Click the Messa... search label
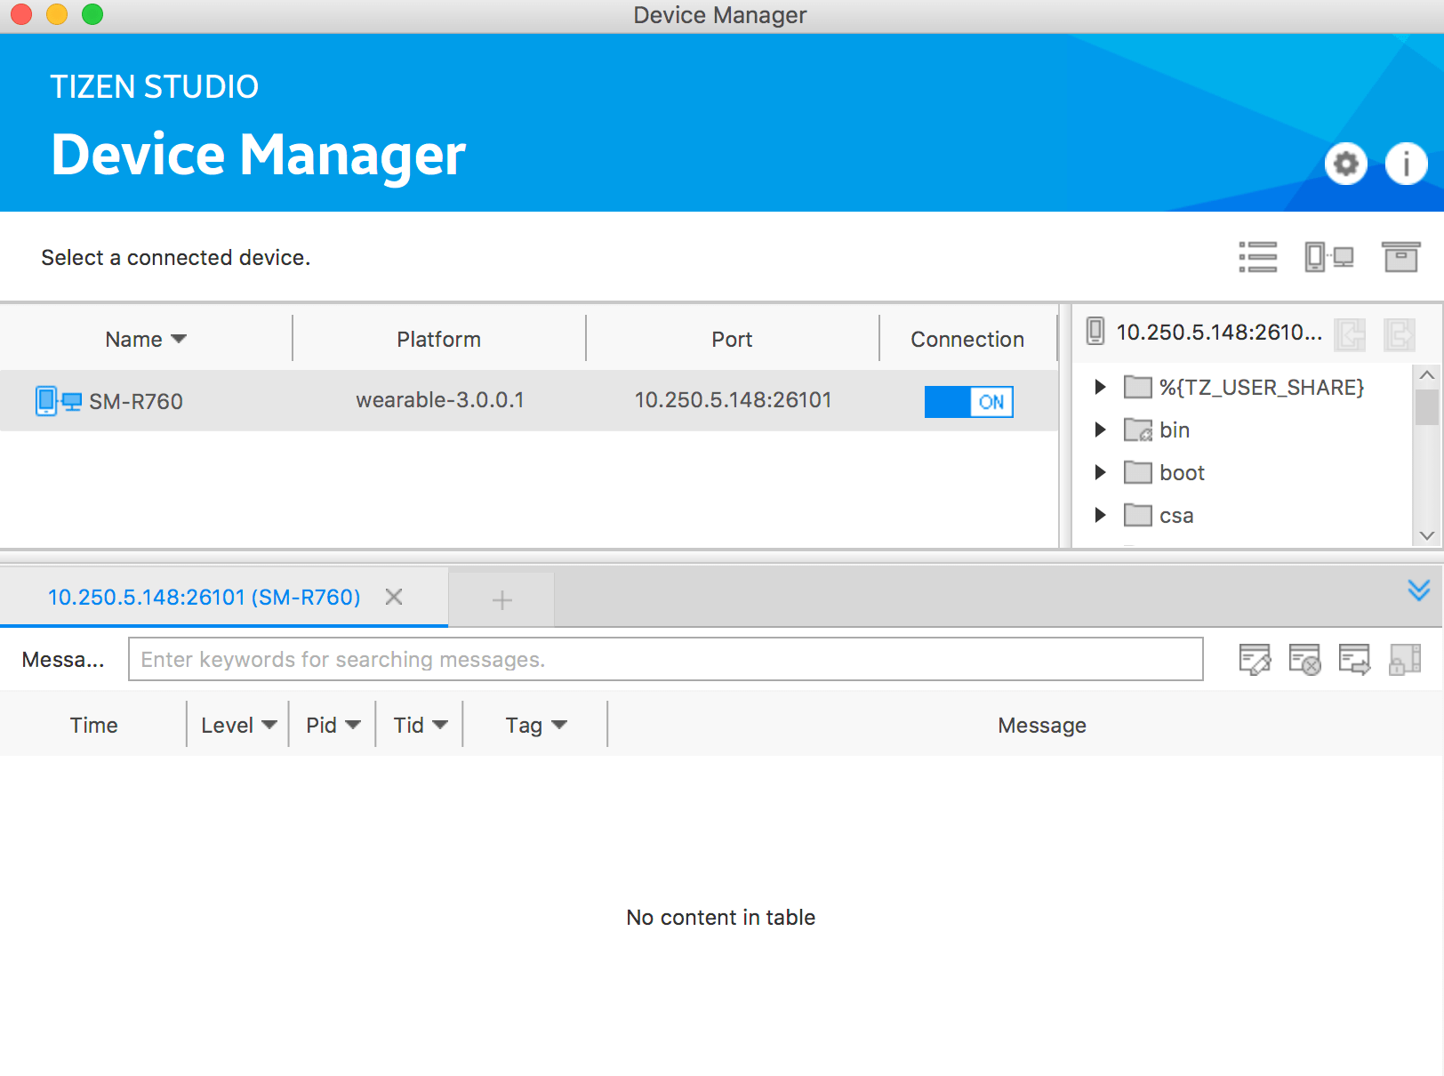The width and height of the screenshot is (1444, 1076). (x=63, y=660)
